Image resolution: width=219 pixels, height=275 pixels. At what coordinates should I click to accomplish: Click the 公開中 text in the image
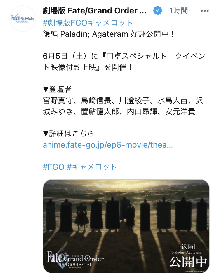pyautogui.click(x=187, y=262)
